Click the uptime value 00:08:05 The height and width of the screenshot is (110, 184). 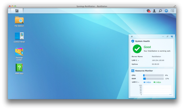tap(156, 64)
